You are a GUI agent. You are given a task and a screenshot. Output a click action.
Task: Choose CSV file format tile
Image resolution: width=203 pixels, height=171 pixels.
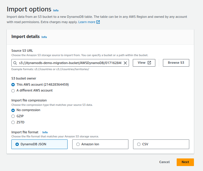(x=161, y=144)
